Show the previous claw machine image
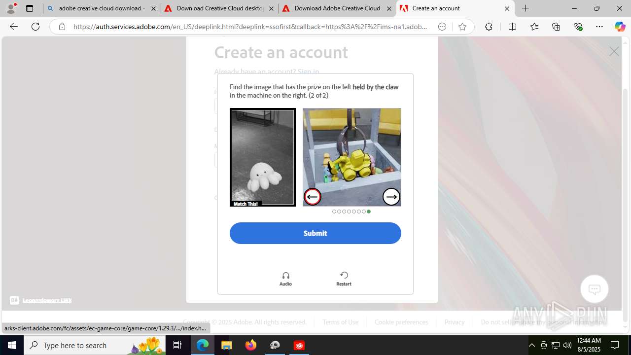This screenshot has height=355, width=631. [312, 197]
